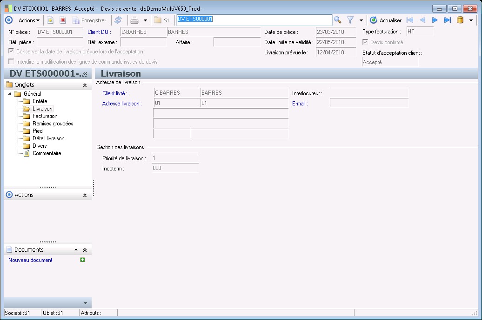Open the Actions dropdown menu
Viewport: 482px width, 320px height.
point(29,20)
